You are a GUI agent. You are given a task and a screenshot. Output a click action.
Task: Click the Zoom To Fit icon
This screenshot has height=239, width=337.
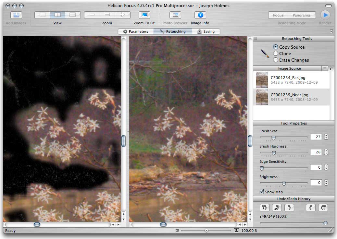click(144, 15)
